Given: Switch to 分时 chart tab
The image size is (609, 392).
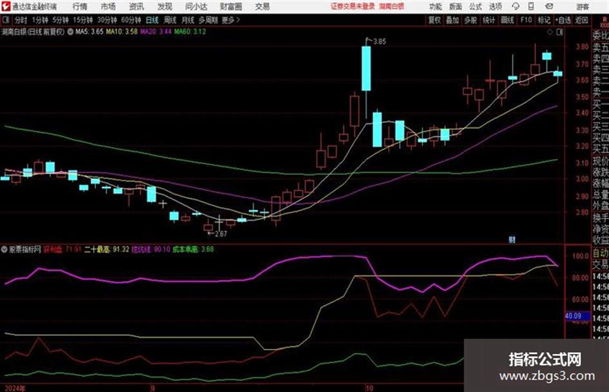Looking at the screenshot, I should [x=21, y=20].
